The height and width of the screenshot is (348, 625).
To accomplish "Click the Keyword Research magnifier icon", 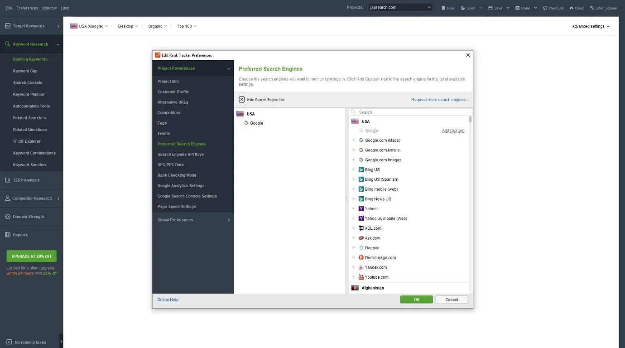I will (8, 44).
